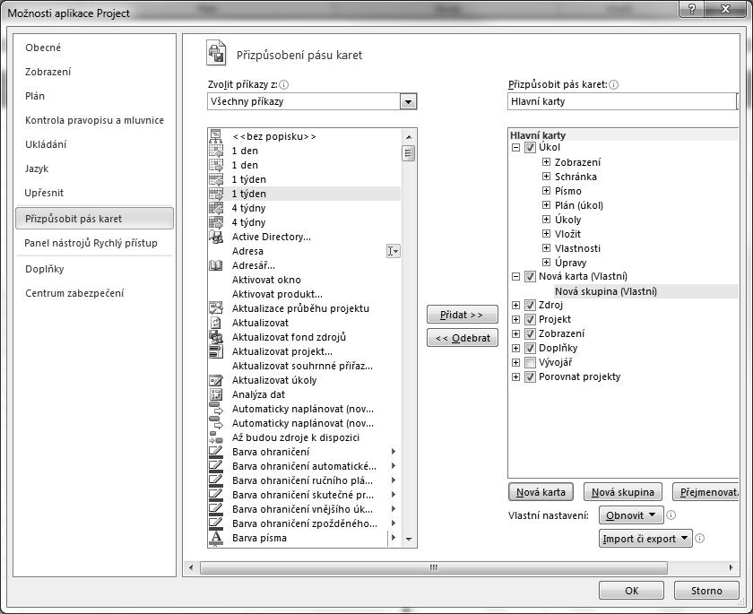Expand the Písmo group
Image resolution: width=753 pixels, height=614 pixels.
click(546, 191)
